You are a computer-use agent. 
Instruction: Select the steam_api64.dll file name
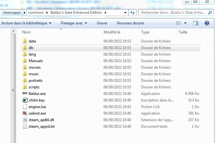41,120
